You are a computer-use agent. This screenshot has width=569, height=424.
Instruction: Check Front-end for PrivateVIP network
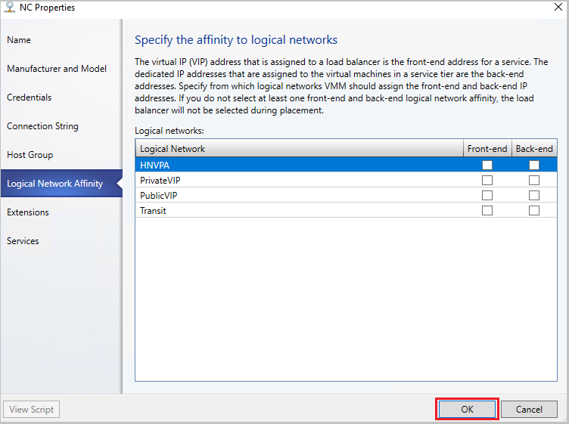(487, 181)
